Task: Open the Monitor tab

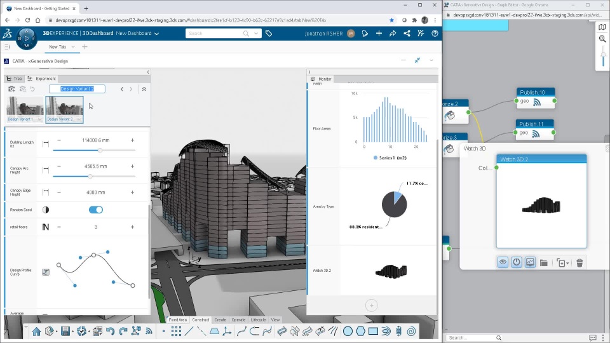Action: tap(322, 79)
